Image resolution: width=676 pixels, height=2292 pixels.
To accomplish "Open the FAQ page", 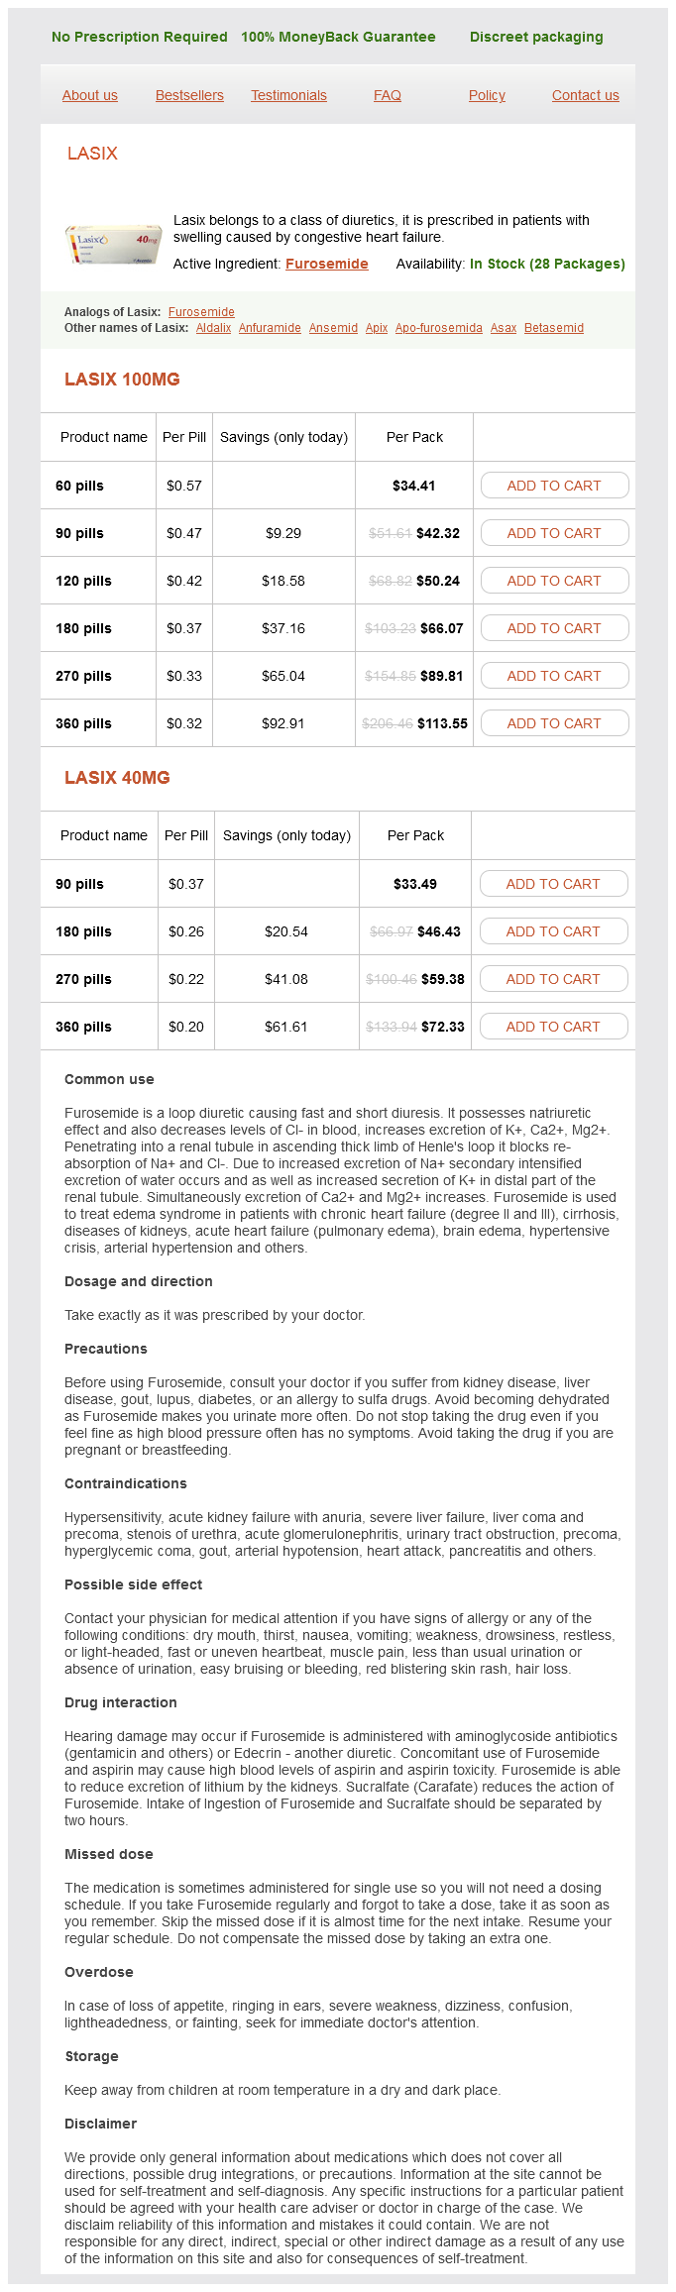I will pos(388,95).
